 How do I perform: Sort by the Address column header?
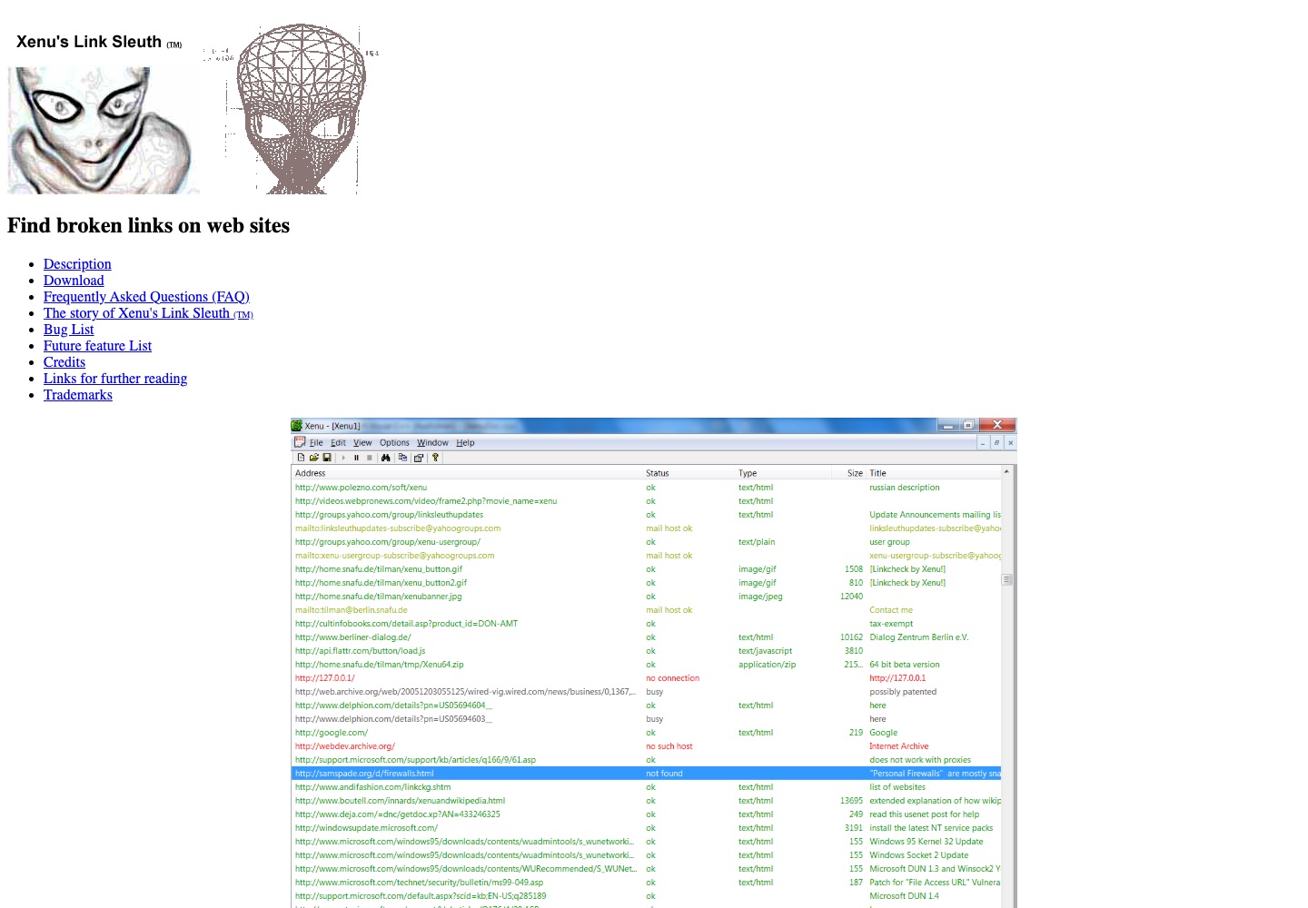pyautogui.click(x=467, y=473)
